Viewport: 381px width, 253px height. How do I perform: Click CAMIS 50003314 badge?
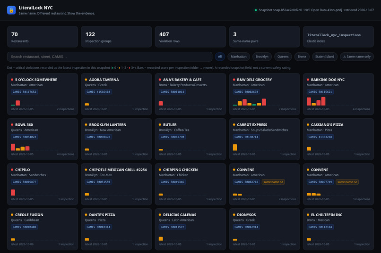[x=98, y=227]
